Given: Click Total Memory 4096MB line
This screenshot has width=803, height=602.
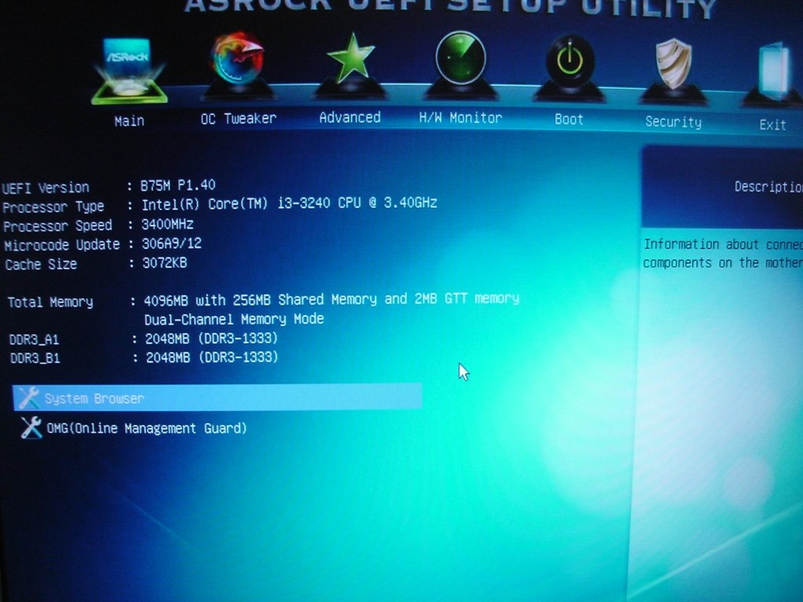Looking at the screenshot, I should [332, 299].
